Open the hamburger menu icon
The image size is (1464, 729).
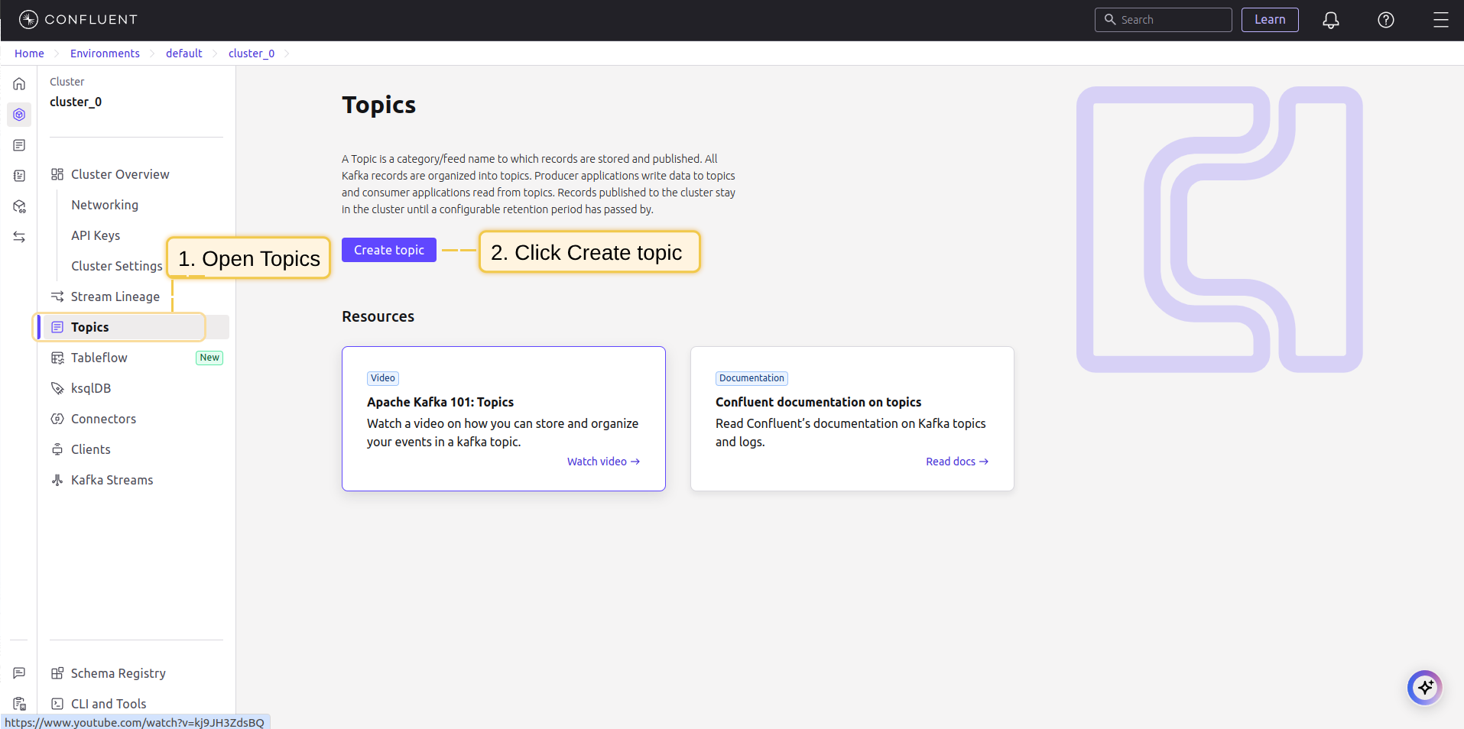point(1440,20)
